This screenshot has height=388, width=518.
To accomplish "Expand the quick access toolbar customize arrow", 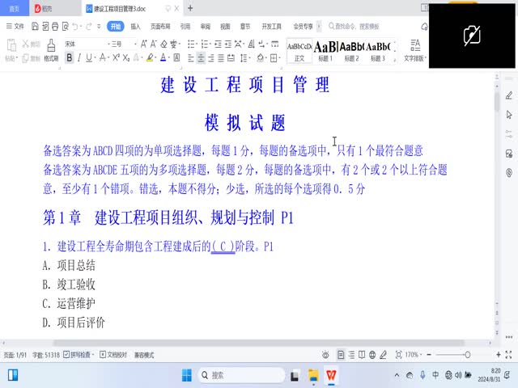I will 99,27.
